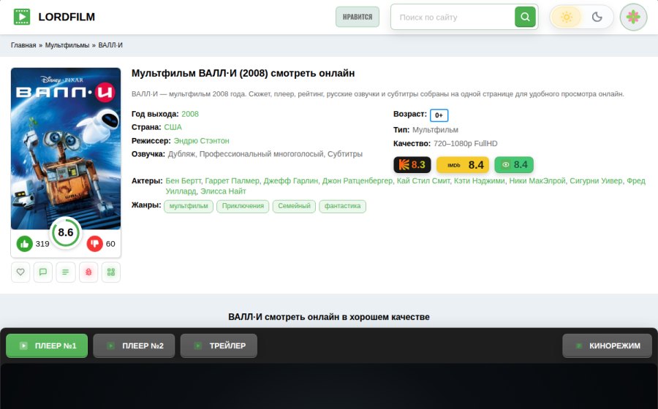The height and width of the screenshot is (409, 658).
Task: Click the like count 319
Action: click(42, 244)
